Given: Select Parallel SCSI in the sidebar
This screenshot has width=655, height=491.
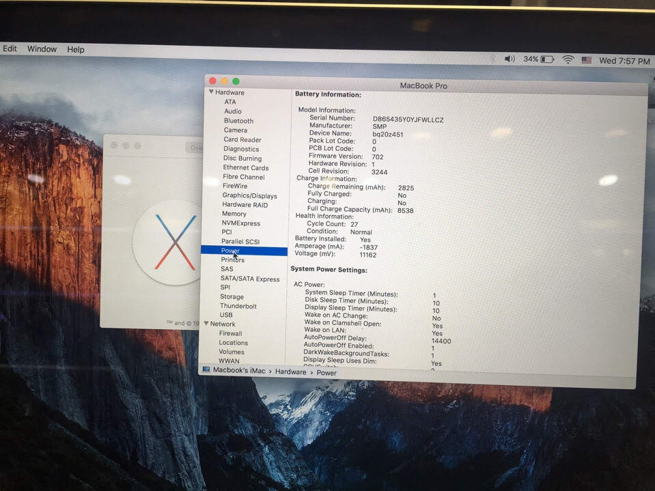Looking at the screenshot, I should click(x=240, y=241).
